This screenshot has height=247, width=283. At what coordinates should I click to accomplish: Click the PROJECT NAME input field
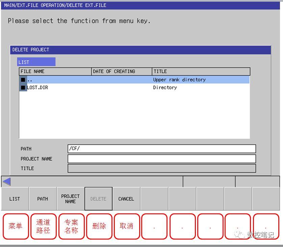coord(162,159)
